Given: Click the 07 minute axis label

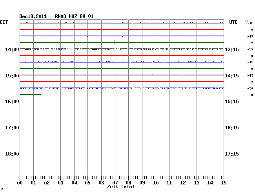Looking at the screenshot, I should coord(115,182).
